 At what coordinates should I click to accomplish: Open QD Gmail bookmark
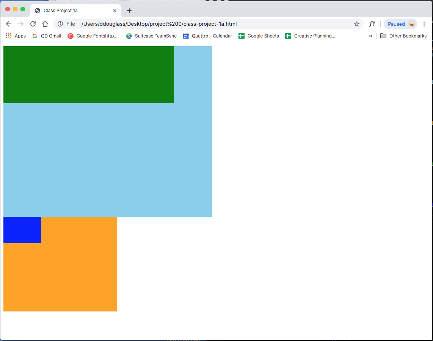(x=47, y=36)
